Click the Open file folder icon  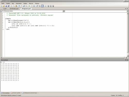click(4, 6)
